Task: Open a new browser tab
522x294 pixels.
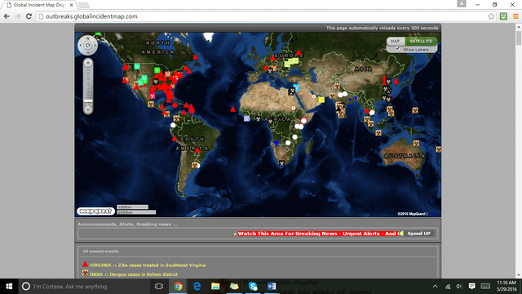Action: click(x=83, y=5)
